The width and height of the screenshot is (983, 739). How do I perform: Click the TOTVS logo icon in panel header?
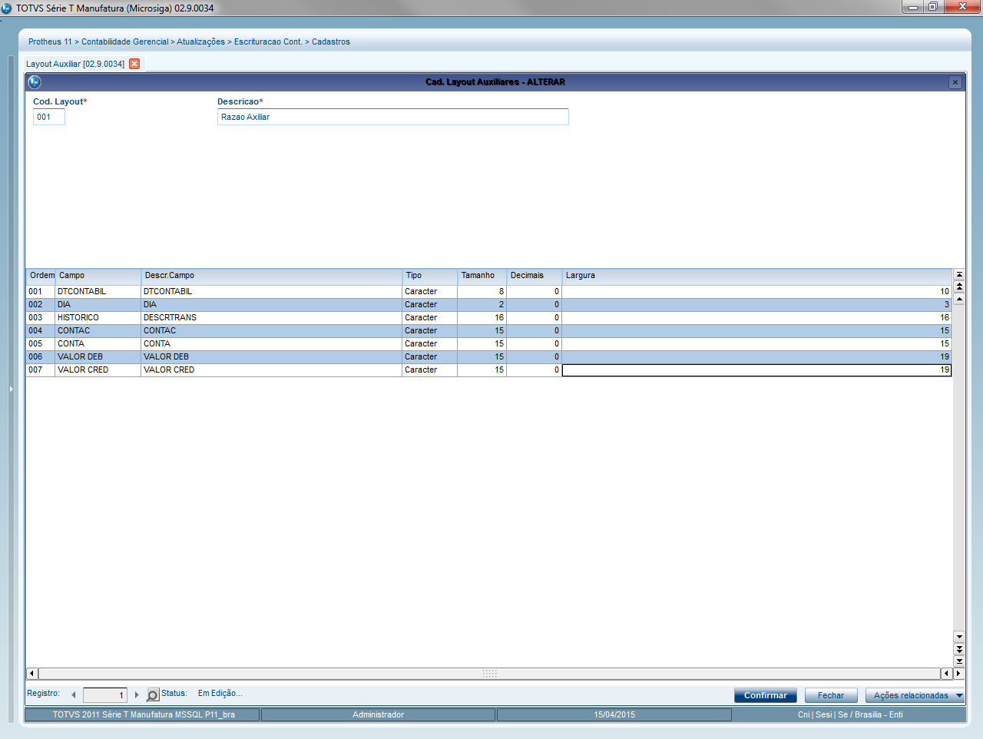coord(34,81)
